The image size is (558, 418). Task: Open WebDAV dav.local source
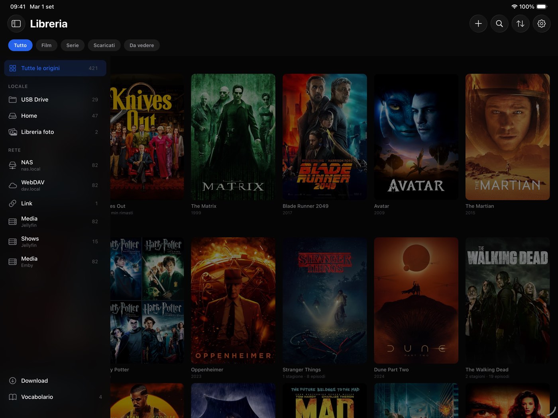[x=55, y=186]
